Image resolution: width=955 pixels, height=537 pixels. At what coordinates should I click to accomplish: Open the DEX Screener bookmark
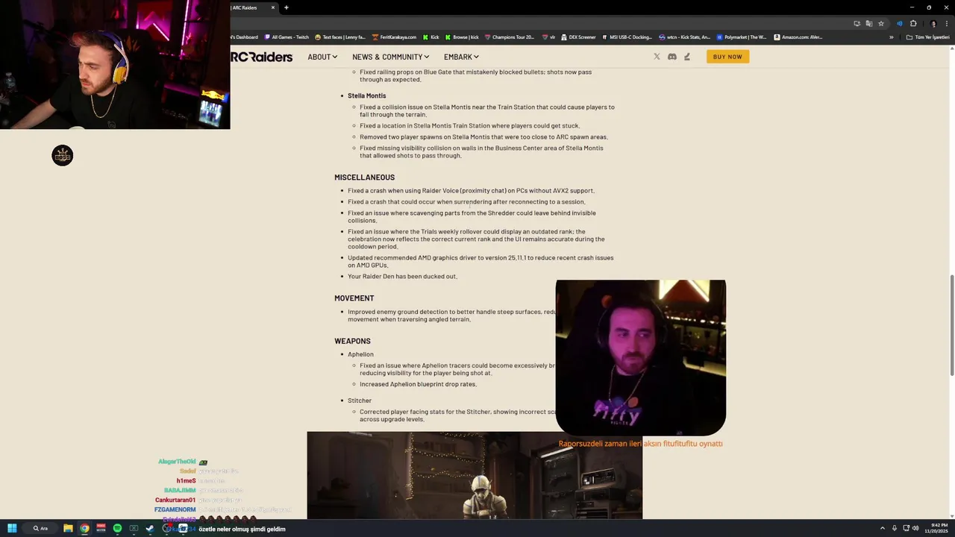coord(578,37)
